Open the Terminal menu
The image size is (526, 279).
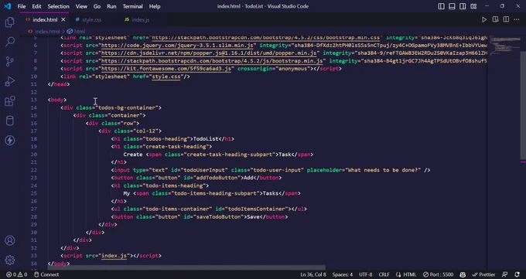(132, 6)
